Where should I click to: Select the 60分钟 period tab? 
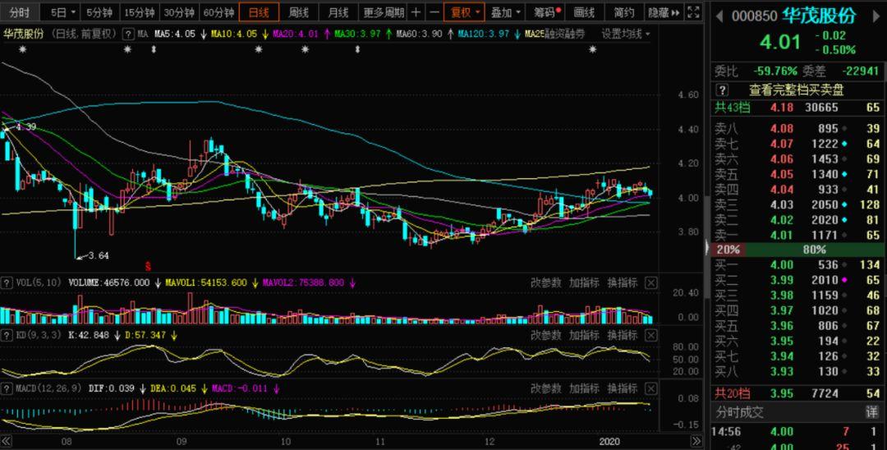click(x=218, y=11)
